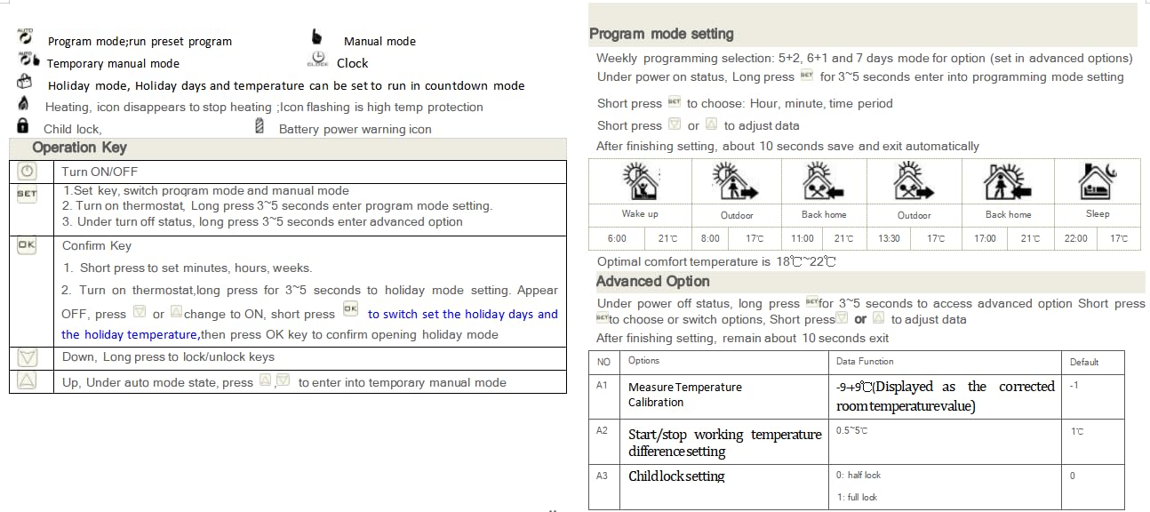Click the 'Confirm Key' text
The image size is (1150, 512).
(97, 245)
